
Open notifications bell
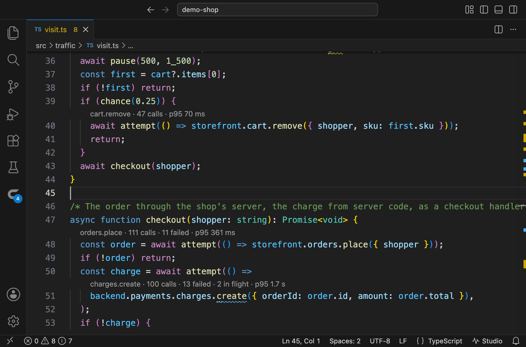(516, 341)
